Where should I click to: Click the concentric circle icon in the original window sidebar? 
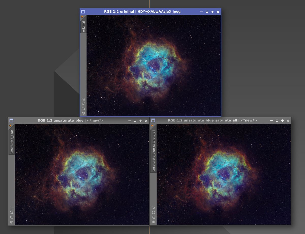point(83,113)
